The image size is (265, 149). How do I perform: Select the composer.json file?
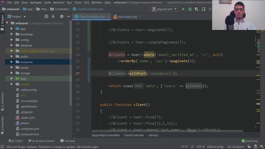[x=29, y=129]
